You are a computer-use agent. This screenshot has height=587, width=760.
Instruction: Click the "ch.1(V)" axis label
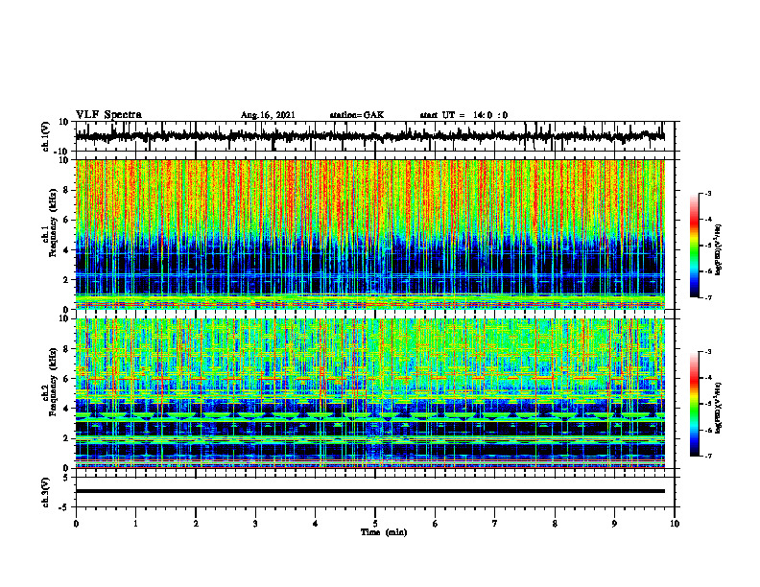[46, 136]
